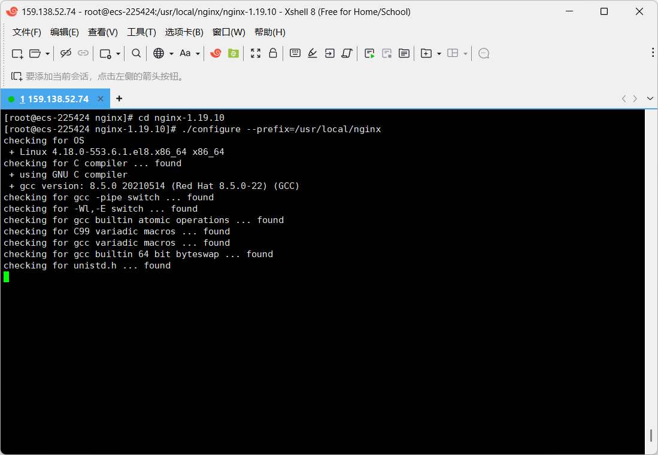658x455 pixels.
Task: Open the 文件(F) menu
Action: (27, 32)
